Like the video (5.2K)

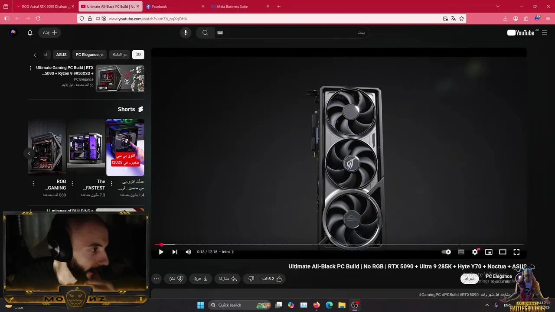coord(272,279)
